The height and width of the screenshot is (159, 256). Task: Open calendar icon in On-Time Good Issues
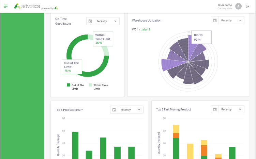click(90, 21)
